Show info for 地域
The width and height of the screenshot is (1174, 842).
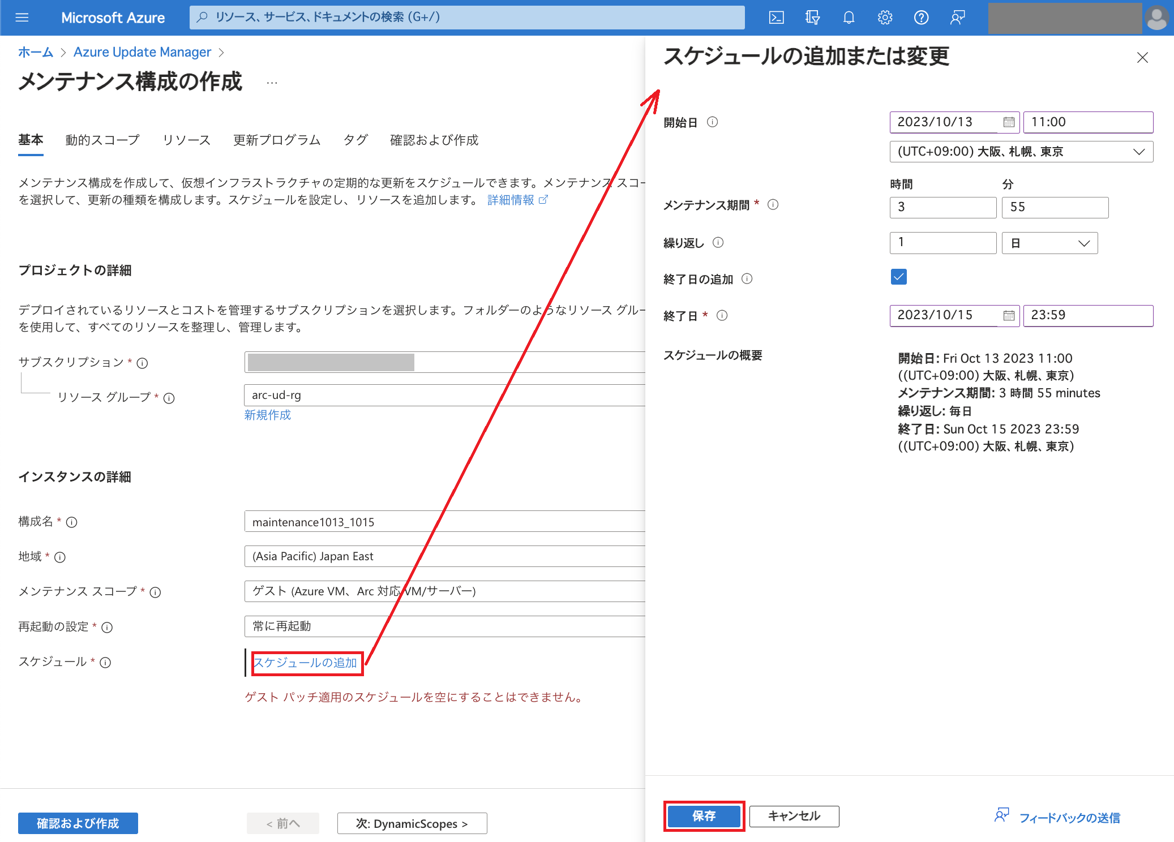(60, 557)
